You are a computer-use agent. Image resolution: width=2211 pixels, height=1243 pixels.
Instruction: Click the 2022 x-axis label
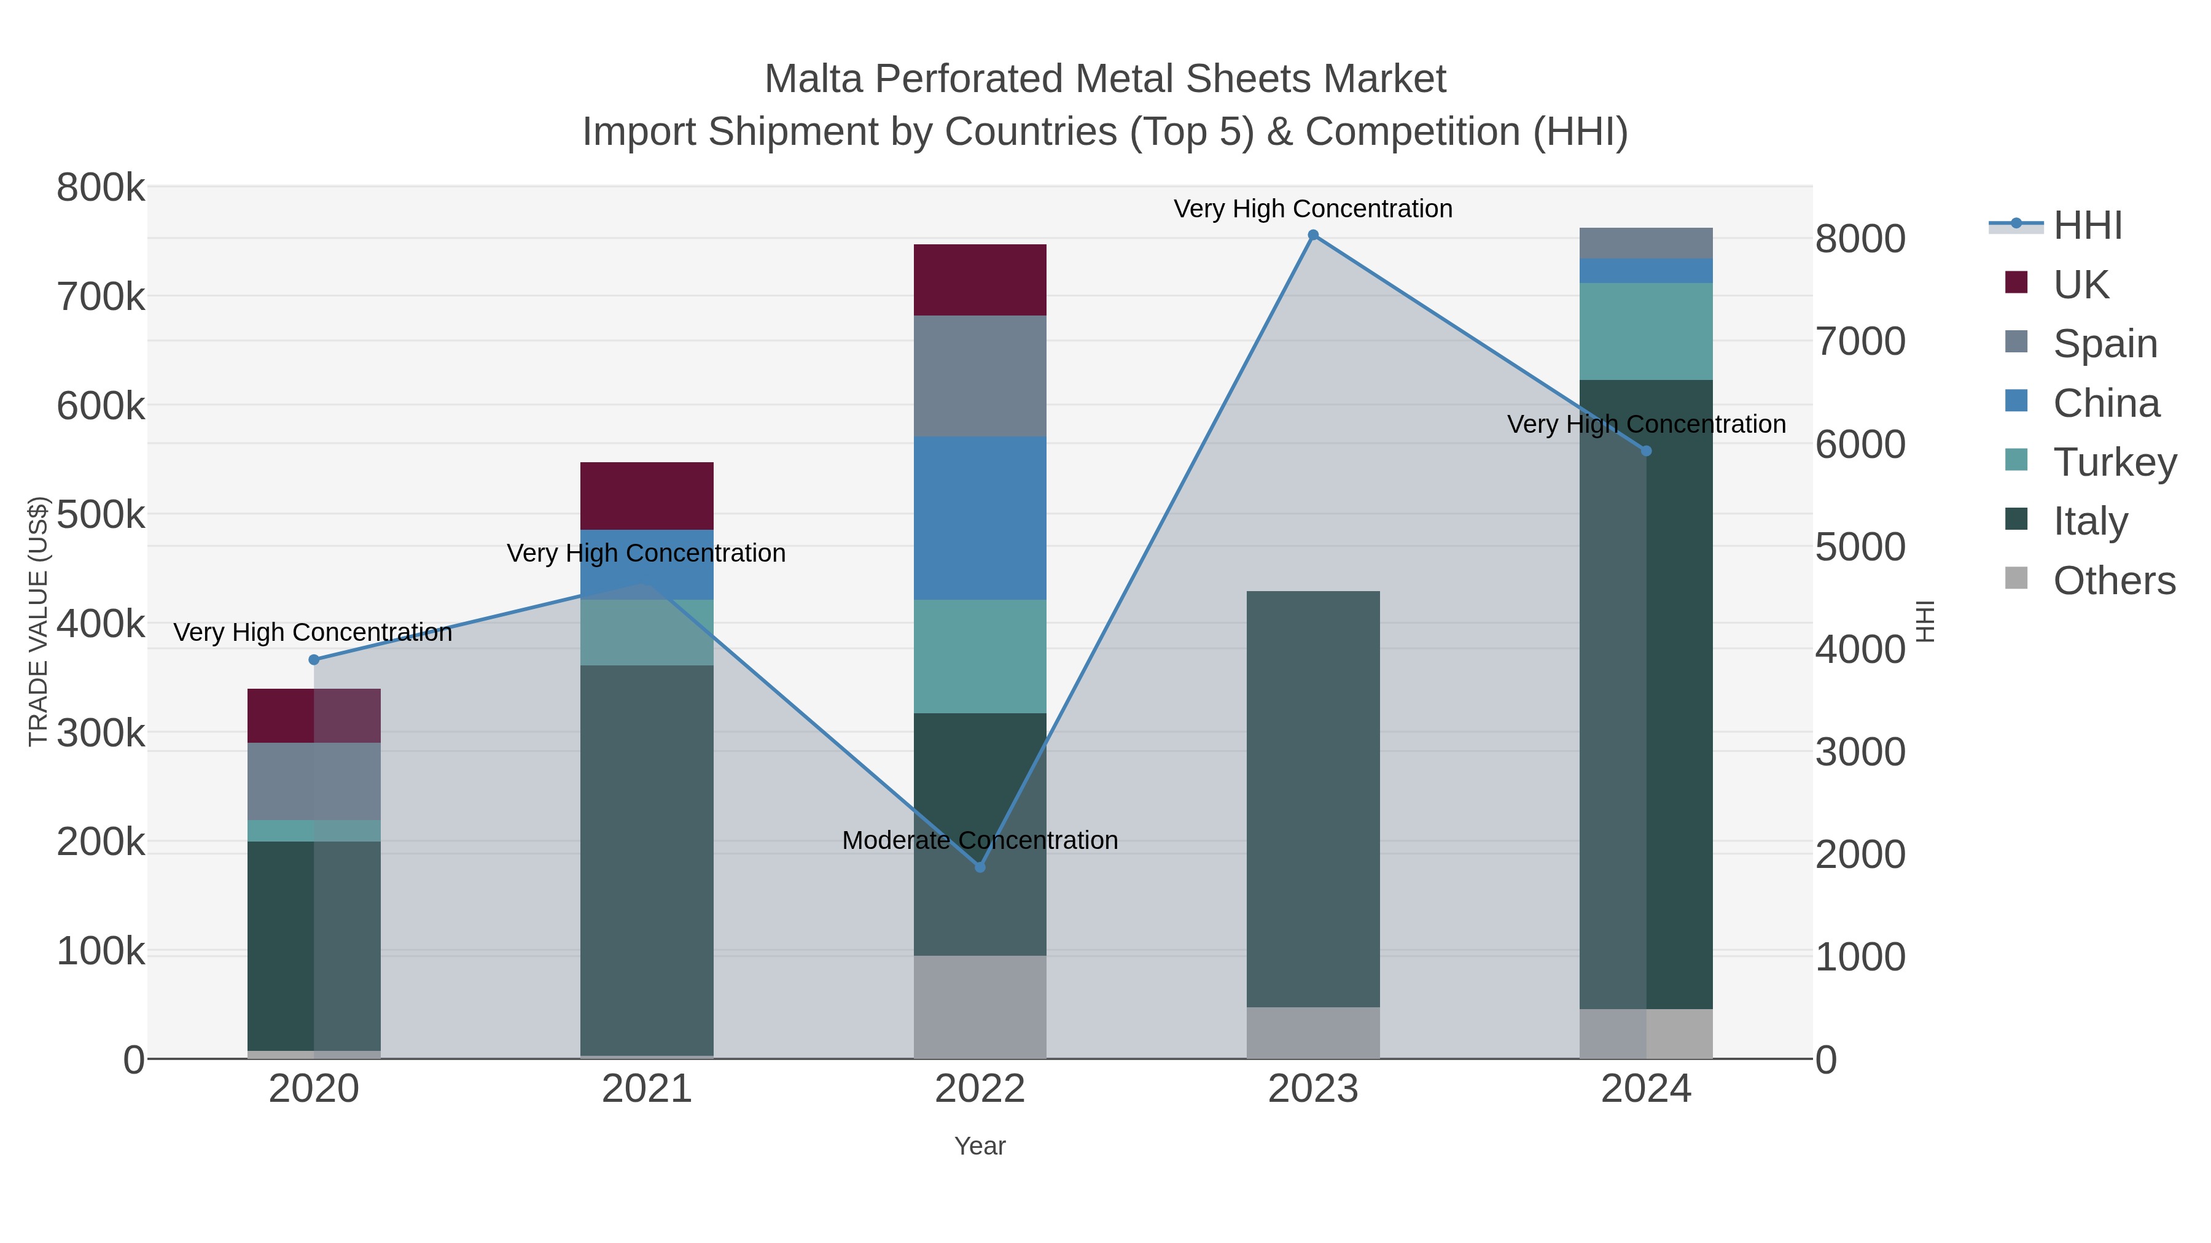980,1090
